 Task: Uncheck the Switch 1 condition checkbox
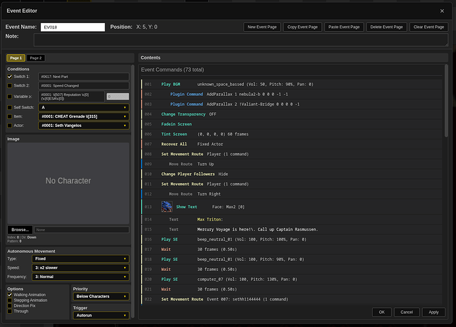point(10,77)
